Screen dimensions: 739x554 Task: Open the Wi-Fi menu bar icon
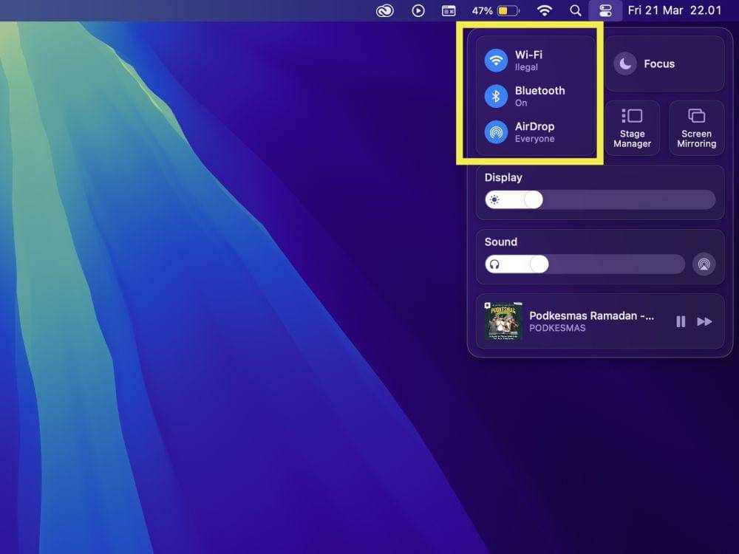pos(545,10)
